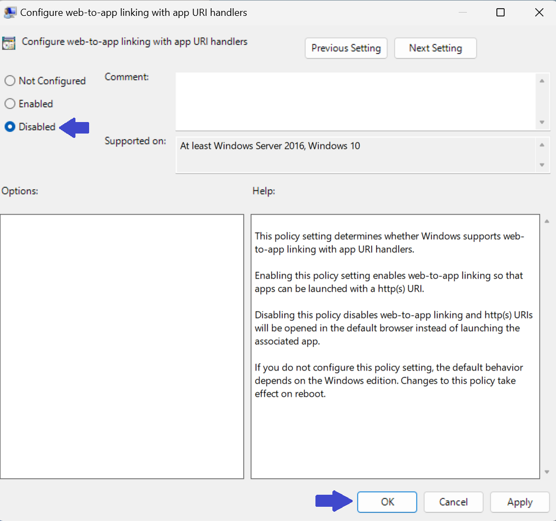Click the policy setting icon beside the heading
The height and width of the screenshot is (521, 556).
(x=9, y=43)
